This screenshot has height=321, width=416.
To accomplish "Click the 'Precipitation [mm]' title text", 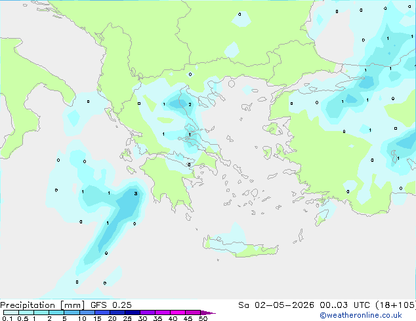I will tap(43, 305).
